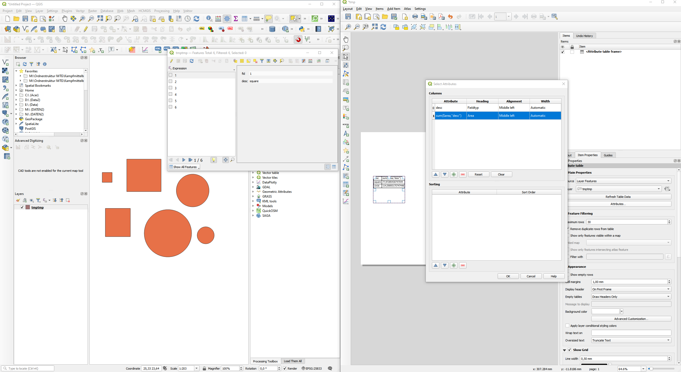
Task: Expand the Vector table processing toolbox entry
Action: click(253, 173)
